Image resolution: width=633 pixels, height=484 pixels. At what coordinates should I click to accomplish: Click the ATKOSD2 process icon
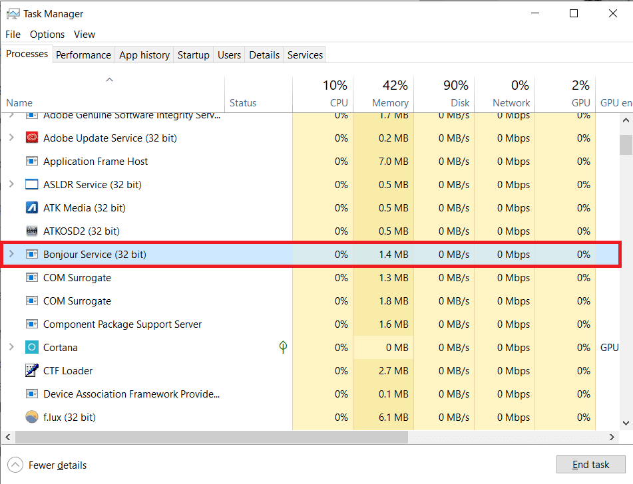point(31,231)
